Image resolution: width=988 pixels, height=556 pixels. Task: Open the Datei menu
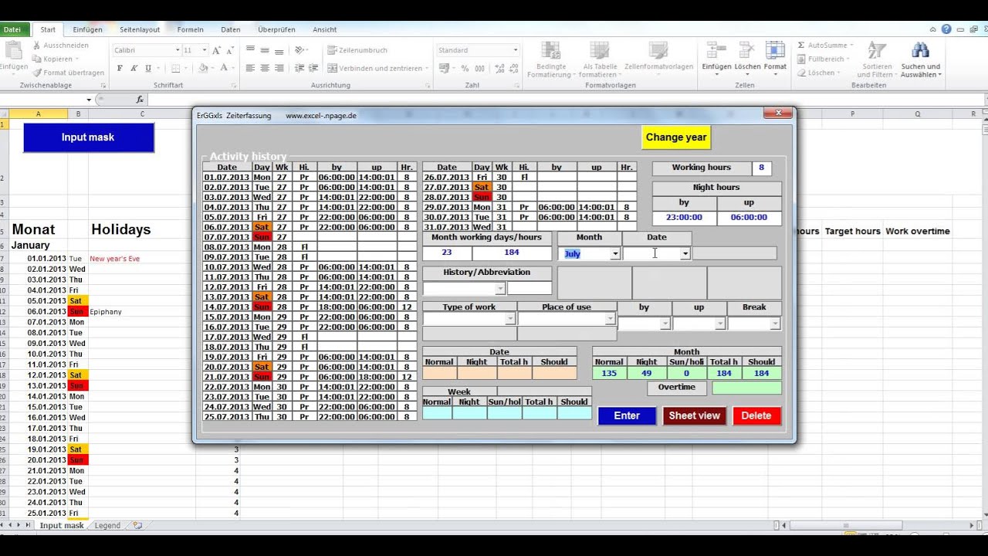(13, 29)
